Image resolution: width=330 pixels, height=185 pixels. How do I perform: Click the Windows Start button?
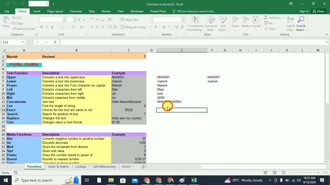[6, 180]
